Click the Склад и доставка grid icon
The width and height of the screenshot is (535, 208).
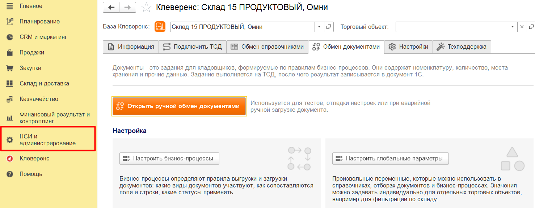click(10, 83)
